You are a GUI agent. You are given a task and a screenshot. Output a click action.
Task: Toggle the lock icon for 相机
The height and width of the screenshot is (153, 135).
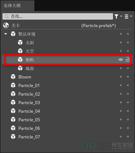click(128, 59)
